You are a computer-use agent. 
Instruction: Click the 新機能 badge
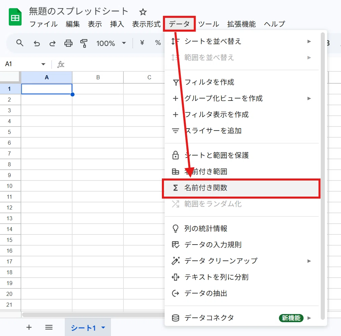[291, 318]
